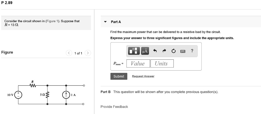Image resolution: width=261 pixels, height=114 pixels.
Task: Click the Units input field
Action: [162, 63]
